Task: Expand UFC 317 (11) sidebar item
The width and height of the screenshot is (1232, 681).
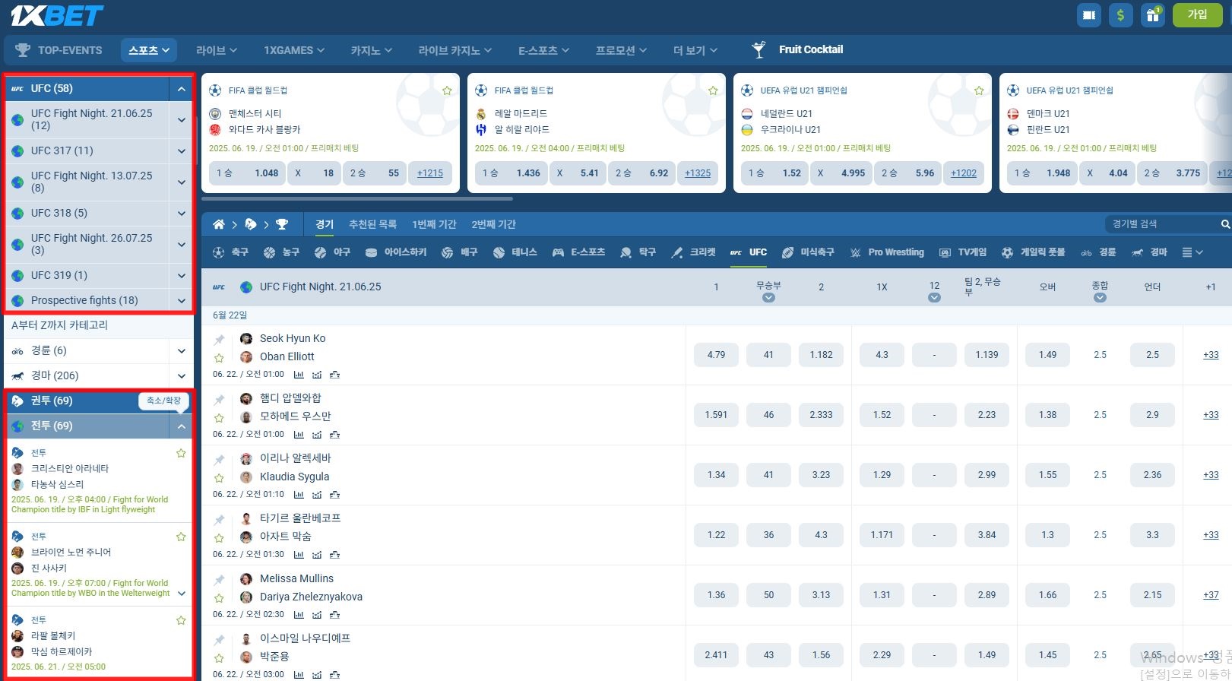Action: coord(181,151)
